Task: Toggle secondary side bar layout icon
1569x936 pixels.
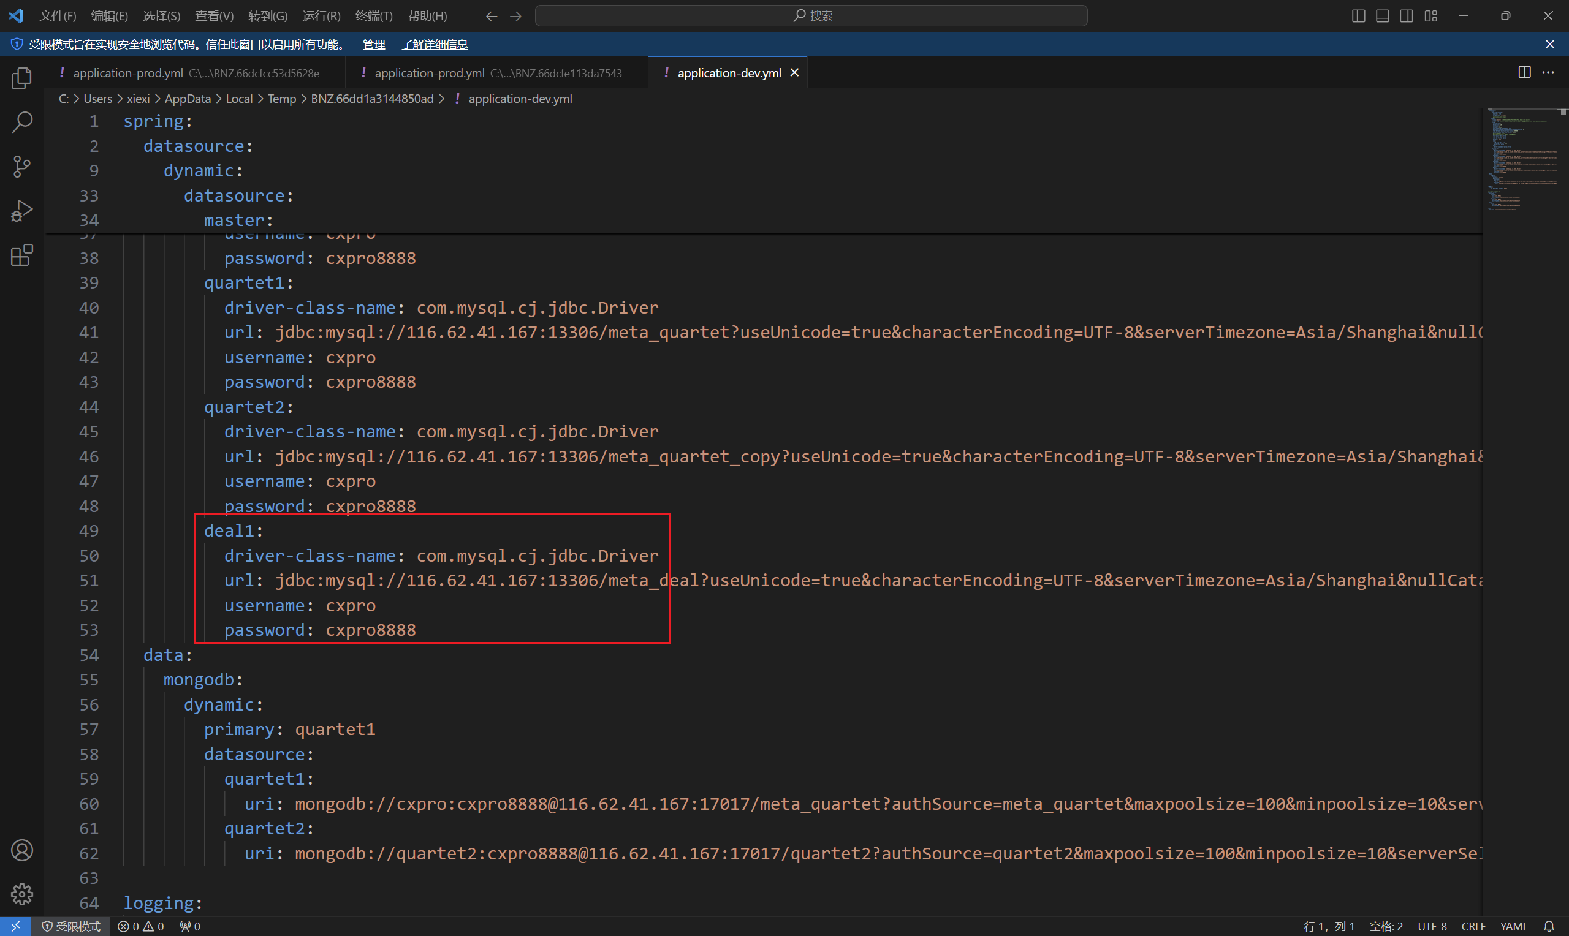Action: [x=1406, y=16]
